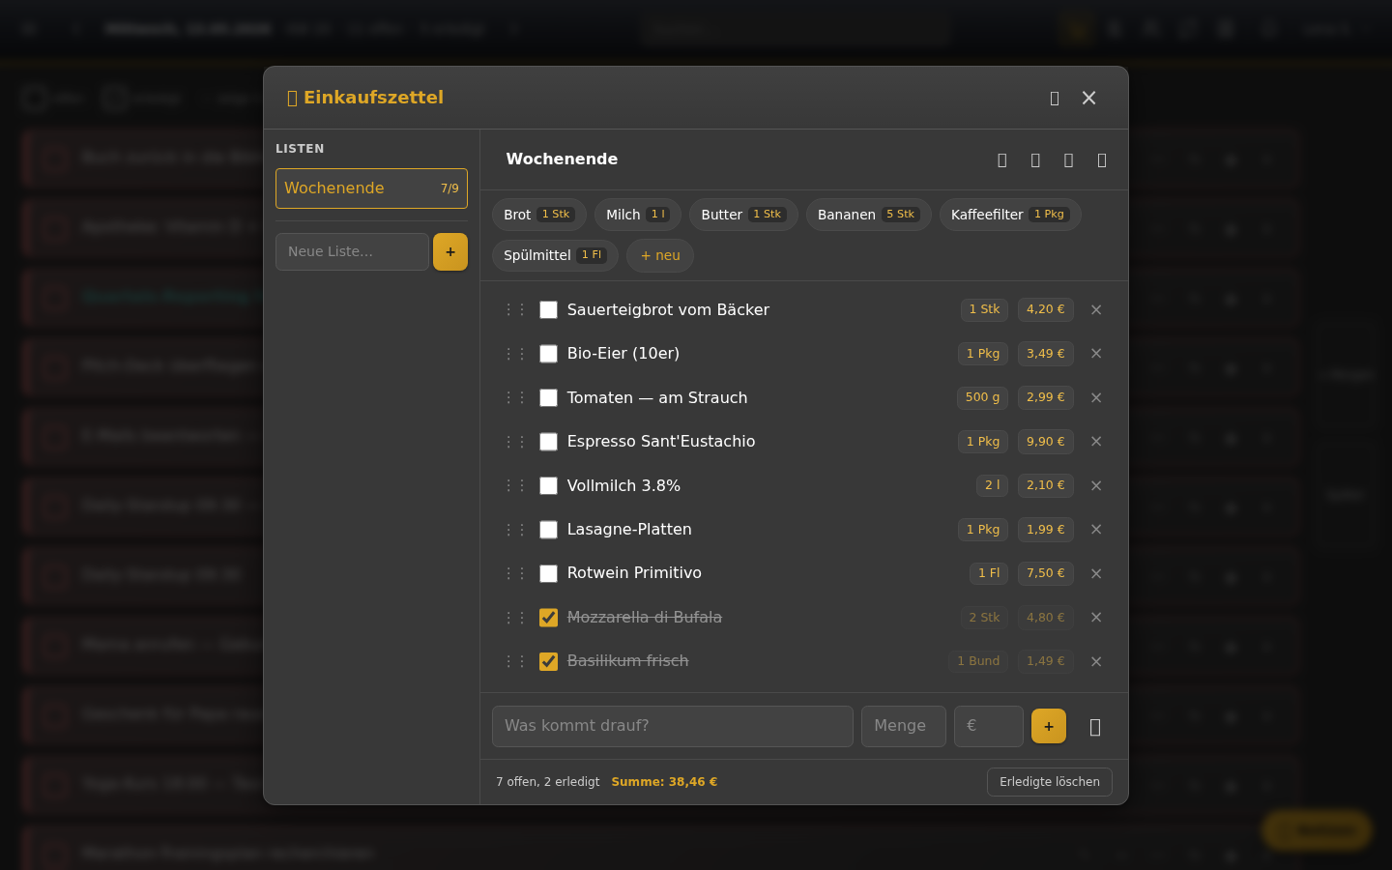Screen dimensions: 1392x870
Task: Remove Mozzarella di Bufala item
Action: [x=1096, y=618]
